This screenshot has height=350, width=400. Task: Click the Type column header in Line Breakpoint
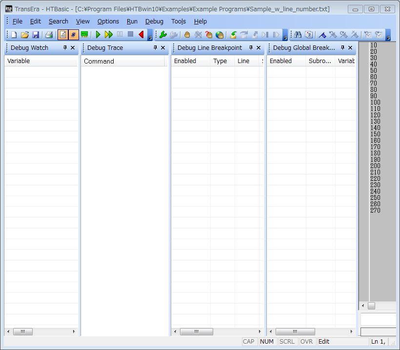pos(222,61)
